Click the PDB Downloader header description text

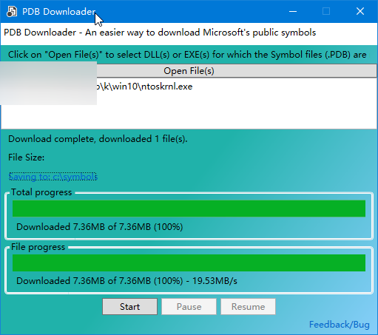[160, 33]
